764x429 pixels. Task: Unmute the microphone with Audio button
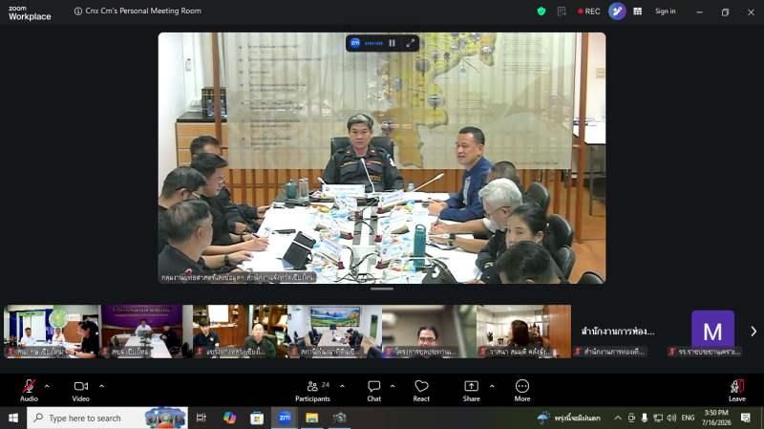coord(29,391)
